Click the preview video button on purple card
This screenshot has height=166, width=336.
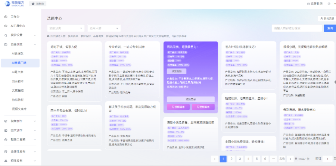tap(177, 71)
